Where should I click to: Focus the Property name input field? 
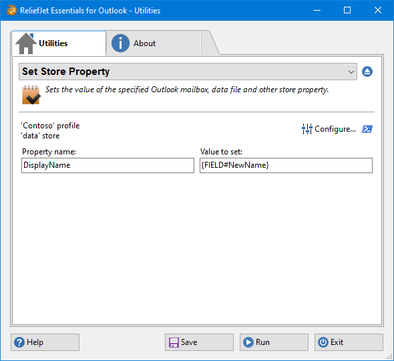[108, 165]
